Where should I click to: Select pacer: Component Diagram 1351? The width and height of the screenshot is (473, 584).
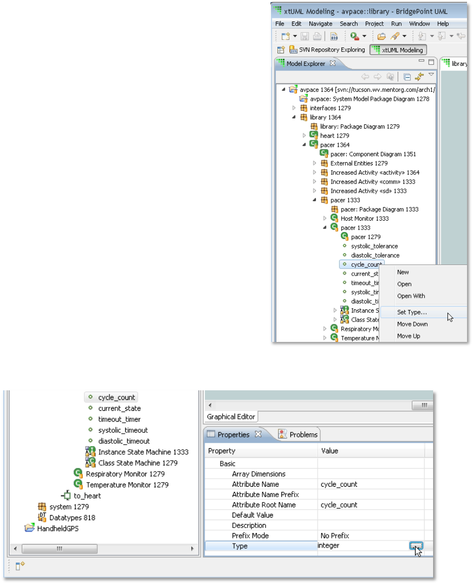click(x=373, y=154)
